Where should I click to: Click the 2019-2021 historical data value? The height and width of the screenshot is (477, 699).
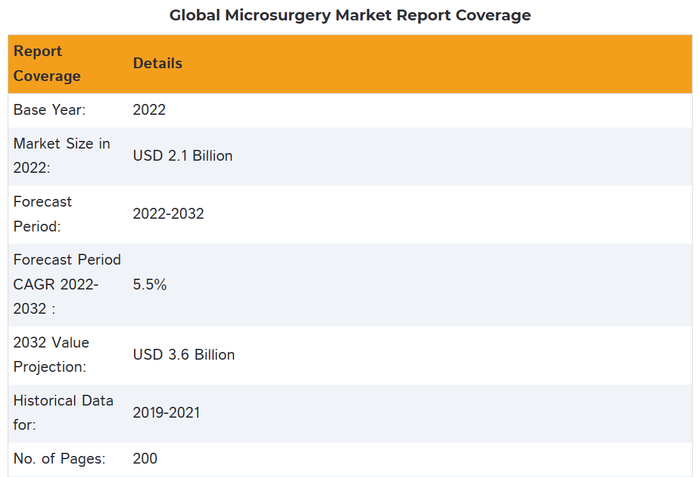click(166, 413)
